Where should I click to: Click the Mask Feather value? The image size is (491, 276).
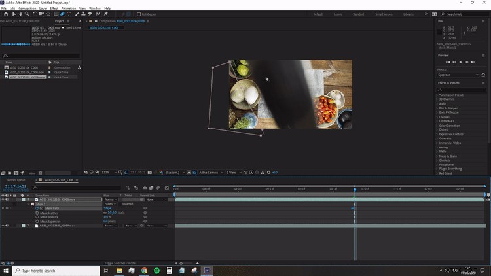[x=112, y=213]
